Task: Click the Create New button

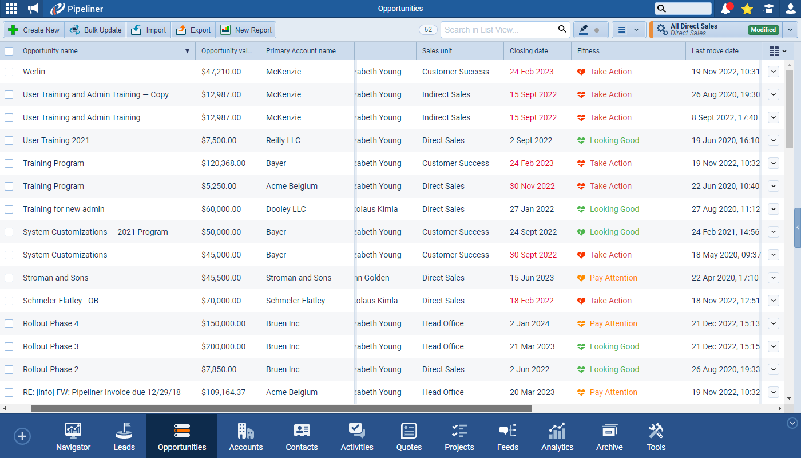Action: coord(34,30)
